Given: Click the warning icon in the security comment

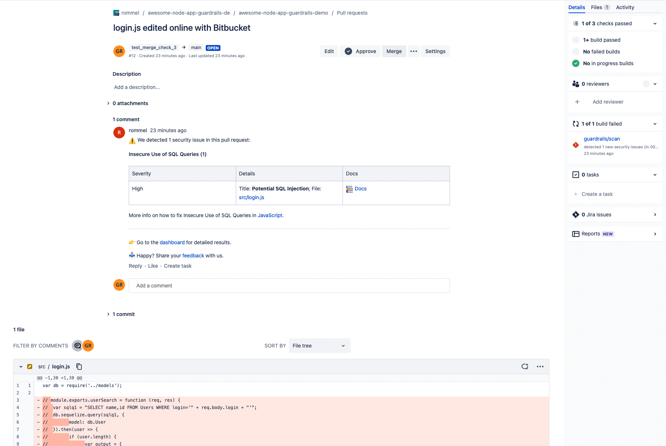Looking at the screenshot, I should coord(132,140).
